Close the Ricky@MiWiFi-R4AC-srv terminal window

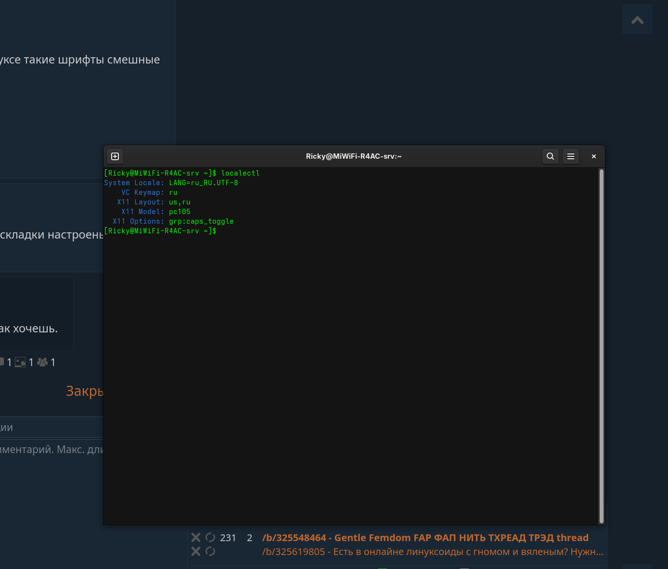tap(593, 156)
